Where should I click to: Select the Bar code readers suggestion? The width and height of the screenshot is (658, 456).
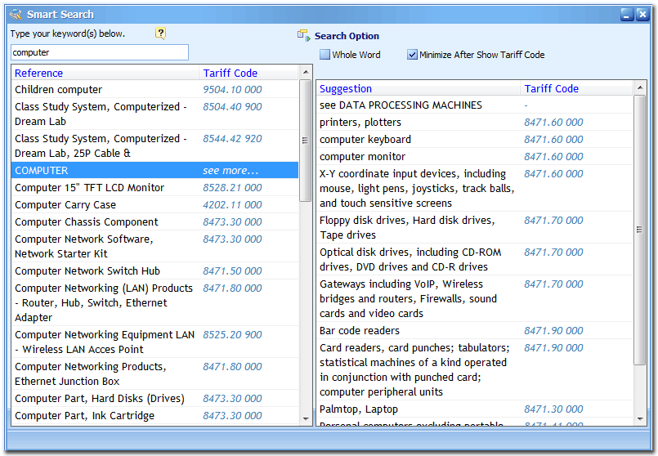[360, 331]
